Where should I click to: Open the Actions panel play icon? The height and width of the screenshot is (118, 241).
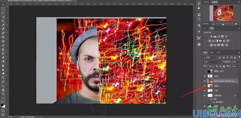point(199,8)
